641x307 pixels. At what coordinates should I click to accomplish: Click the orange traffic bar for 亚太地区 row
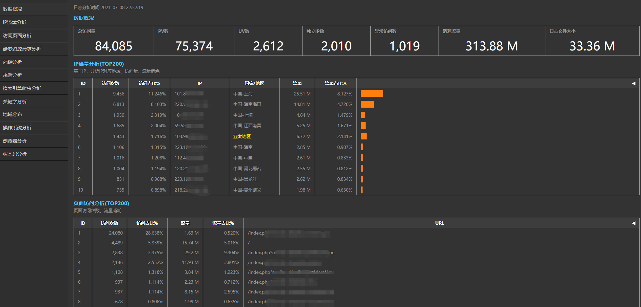pos(364,136)
